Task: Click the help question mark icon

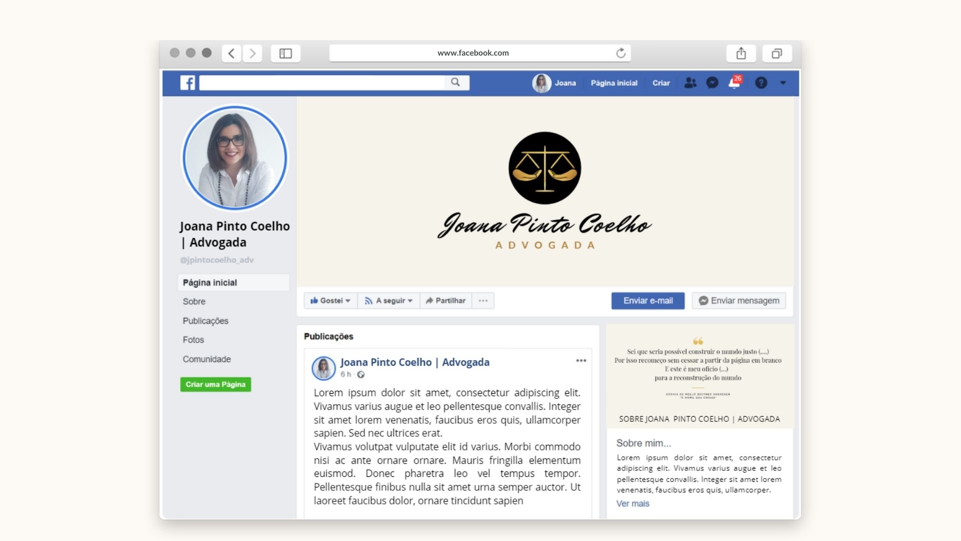Action: (x=760, y=83)
